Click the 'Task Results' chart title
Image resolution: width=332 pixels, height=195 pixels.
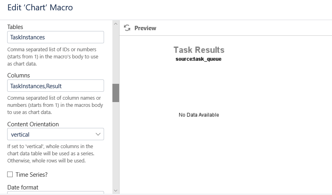click(199, 50)
